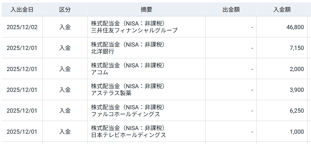
Task: Click the 2025/12/02 date cell
Action: (22, 27)
